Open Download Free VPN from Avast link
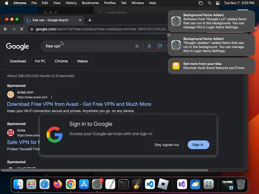 (x=79, y=104)
